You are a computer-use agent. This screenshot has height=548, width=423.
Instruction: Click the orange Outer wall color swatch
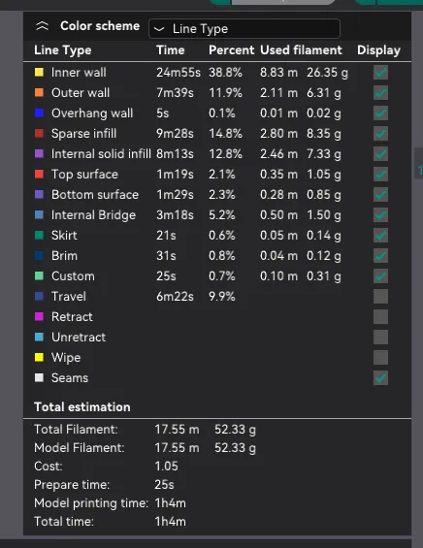[39, 92]
